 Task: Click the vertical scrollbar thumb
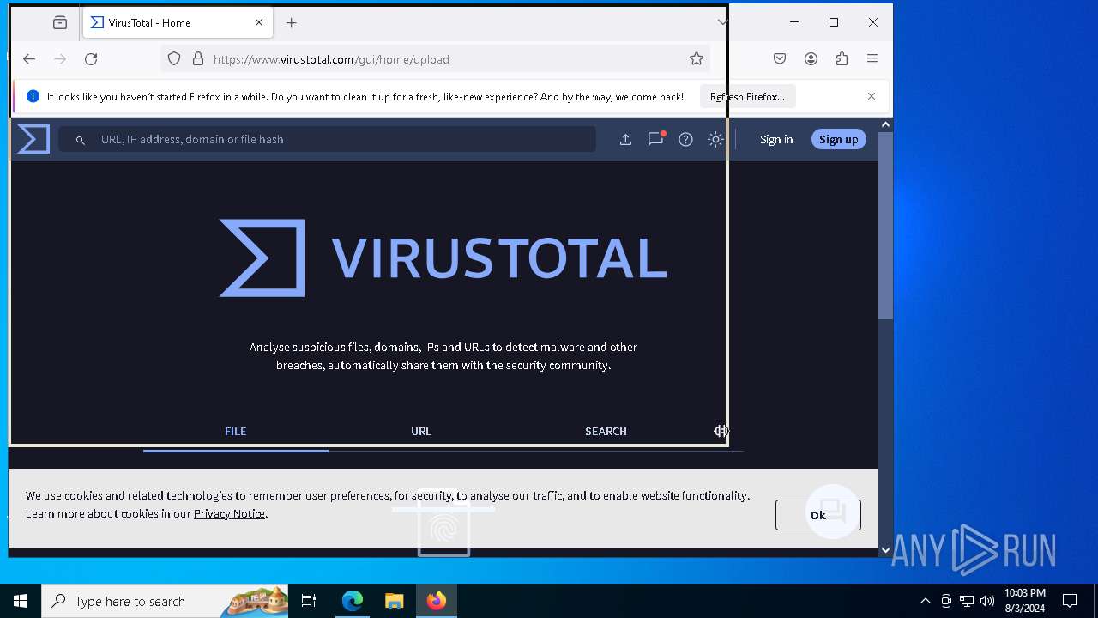885,227
